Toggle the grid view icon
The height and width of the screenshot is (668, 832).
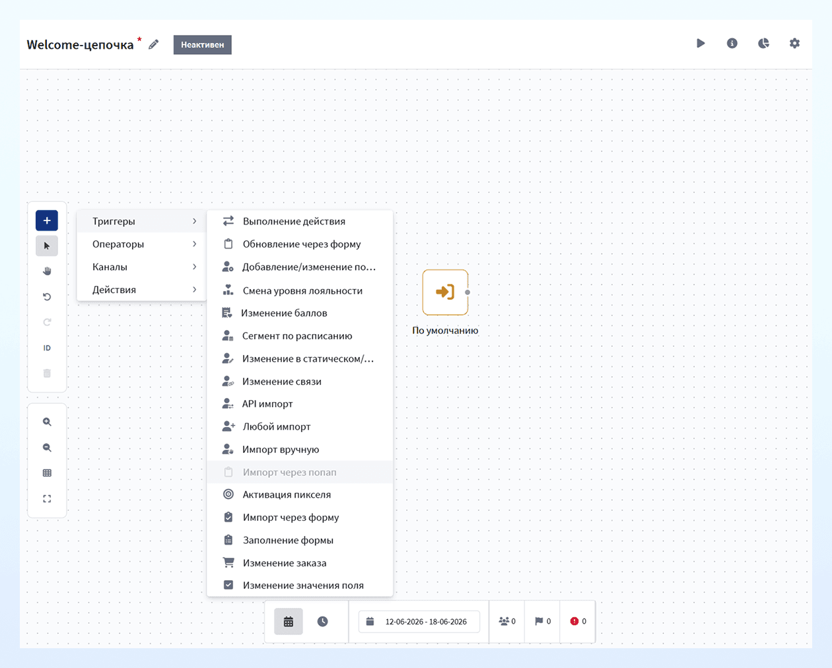point(47,473)
